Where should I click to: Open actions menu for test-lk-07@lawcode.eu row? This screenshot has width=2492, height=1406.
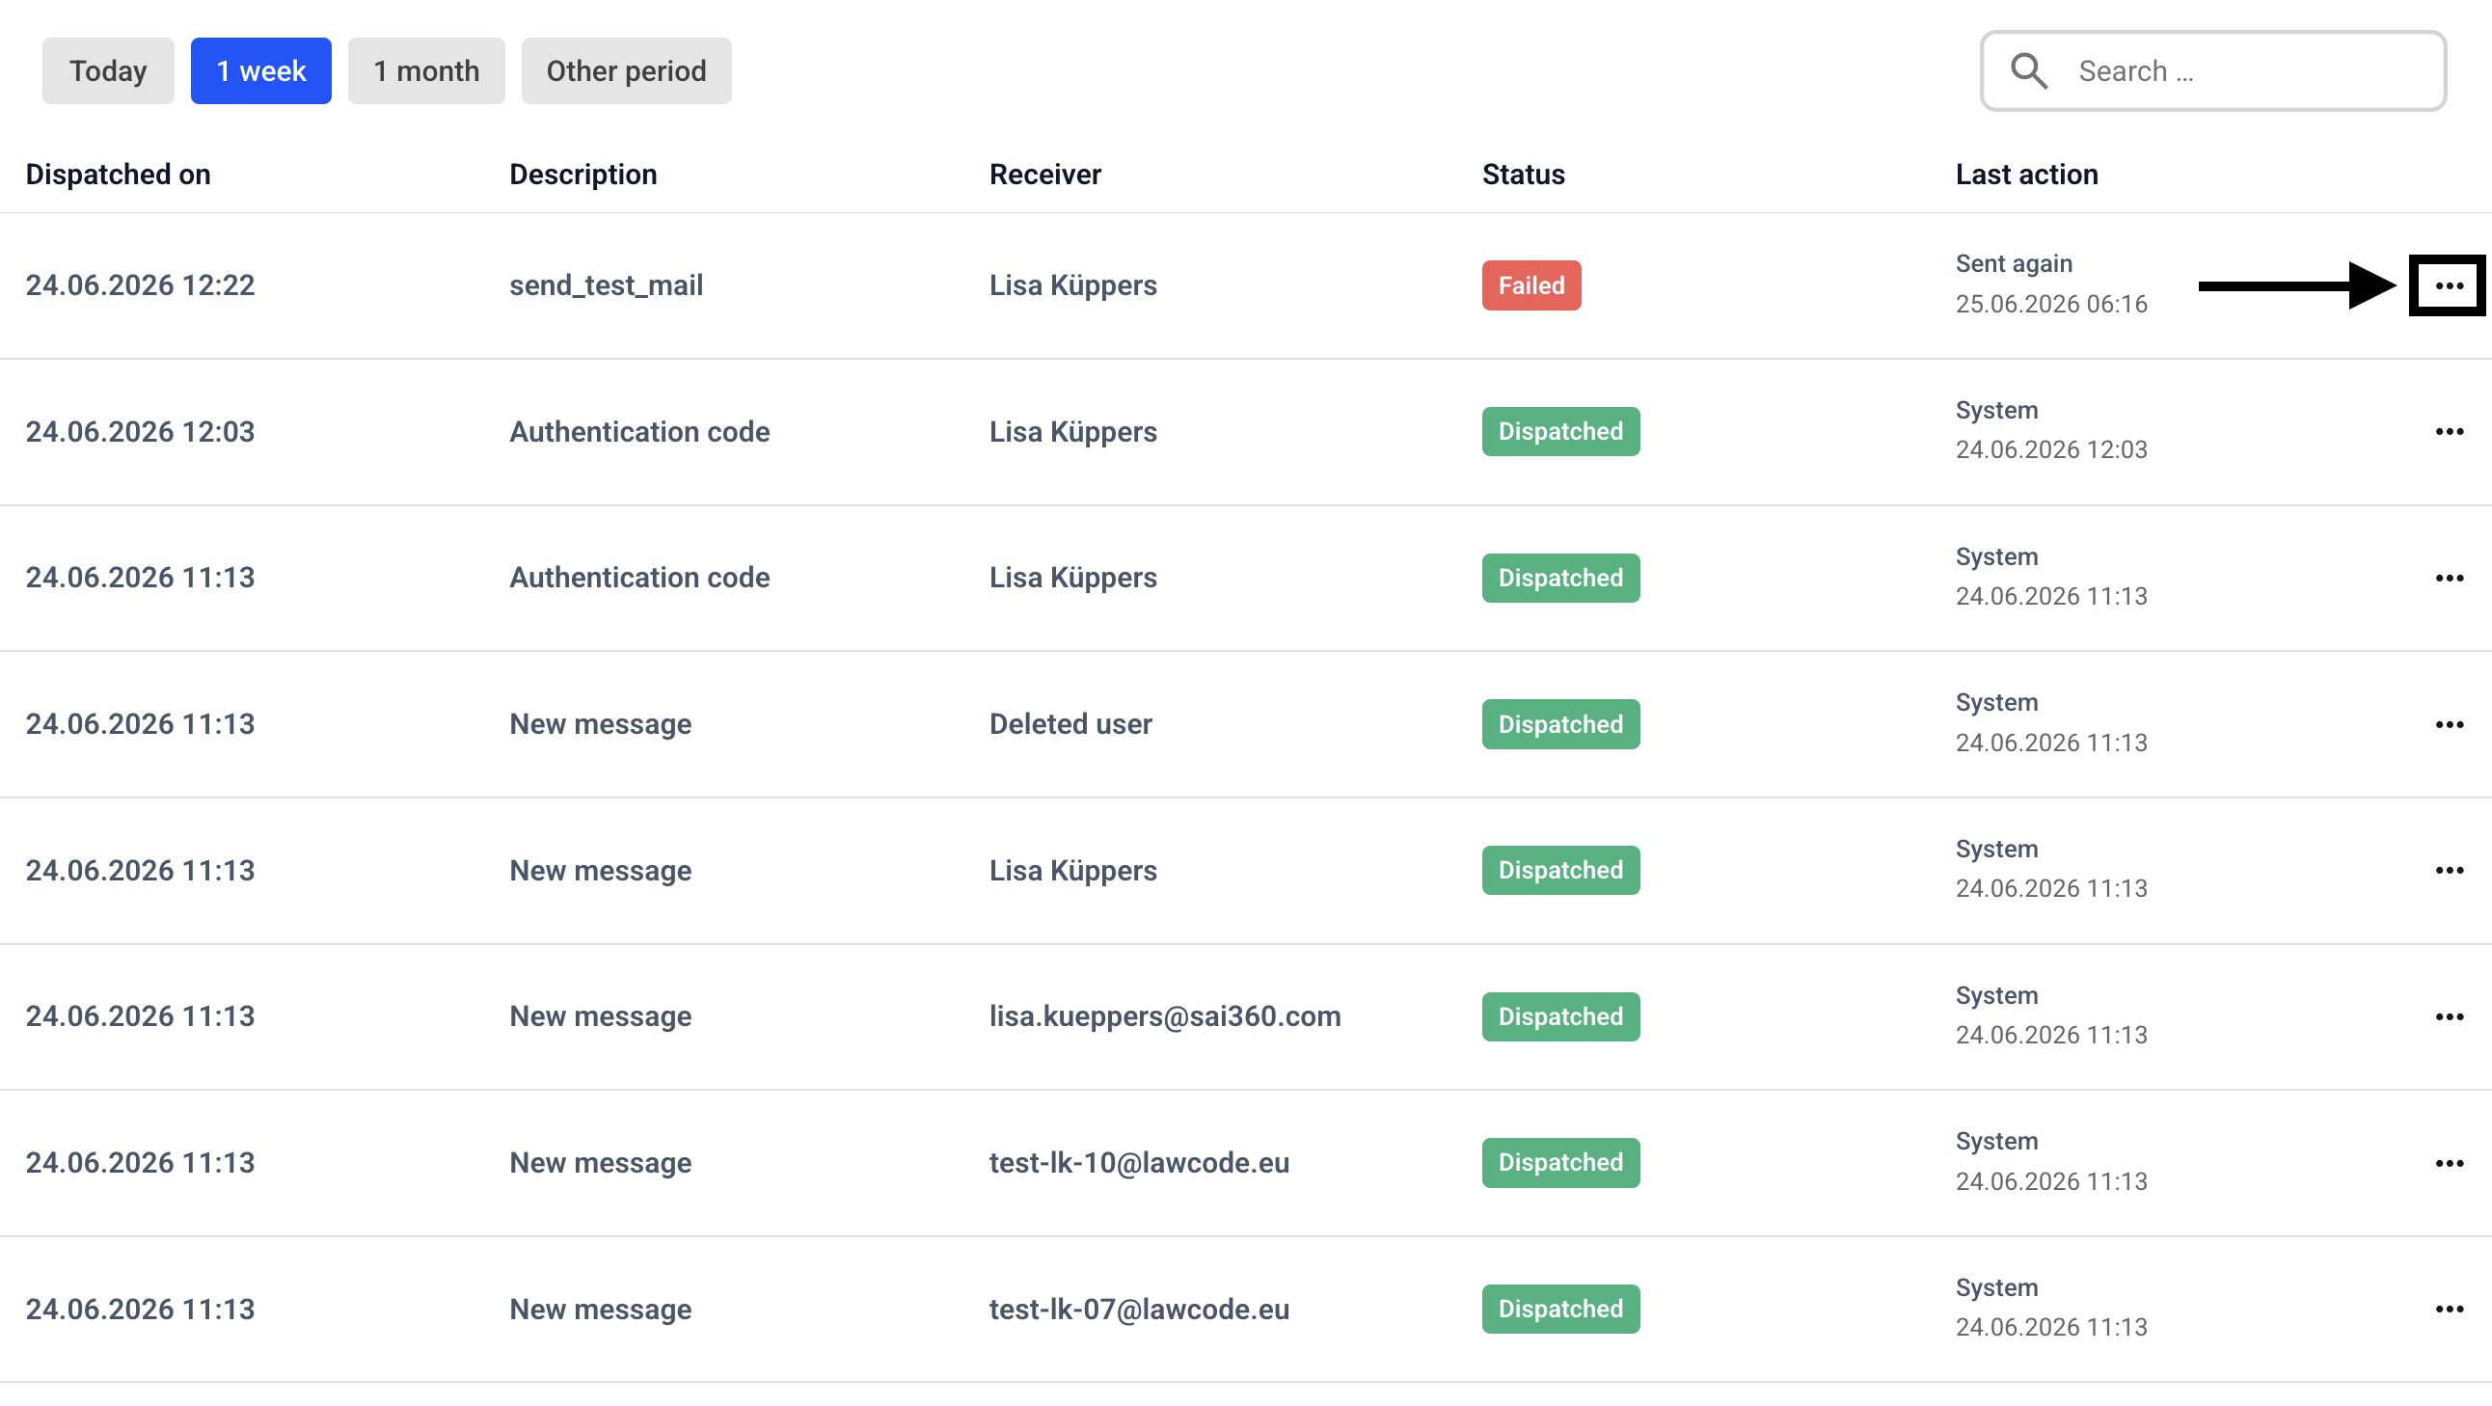click(2449, 1310)
